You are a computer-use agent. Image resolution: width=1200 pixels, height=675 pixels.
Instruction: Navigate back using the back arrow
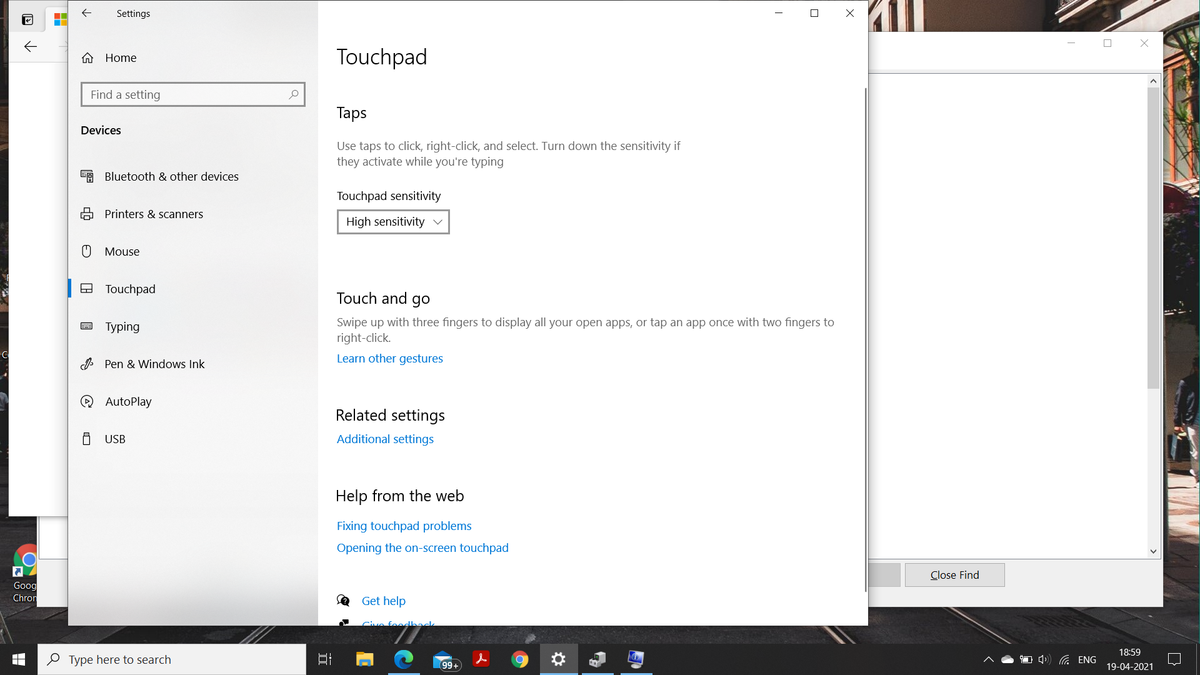(x=86, y=13)
